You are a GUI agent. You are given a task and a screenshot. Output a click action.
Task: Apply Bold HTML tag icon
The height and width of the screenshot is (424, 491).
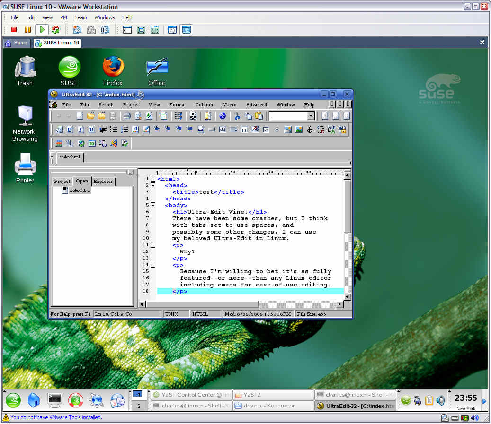click(x=70, y=130)
